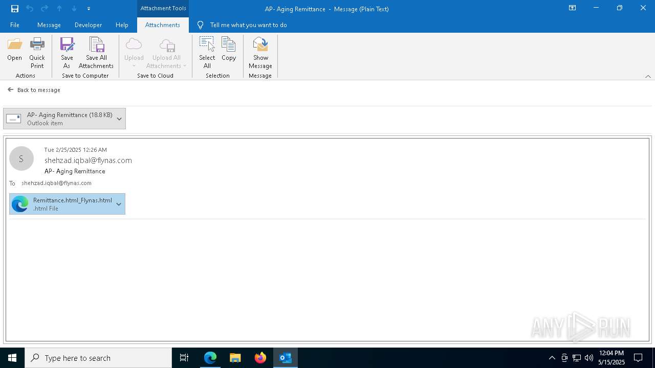
Task: Click Save All Attachments
Action: tap(96, 53)
